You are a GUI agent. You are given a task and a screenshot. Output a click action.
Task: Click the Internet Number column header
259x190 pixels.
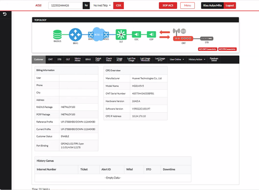pos(47,169)
